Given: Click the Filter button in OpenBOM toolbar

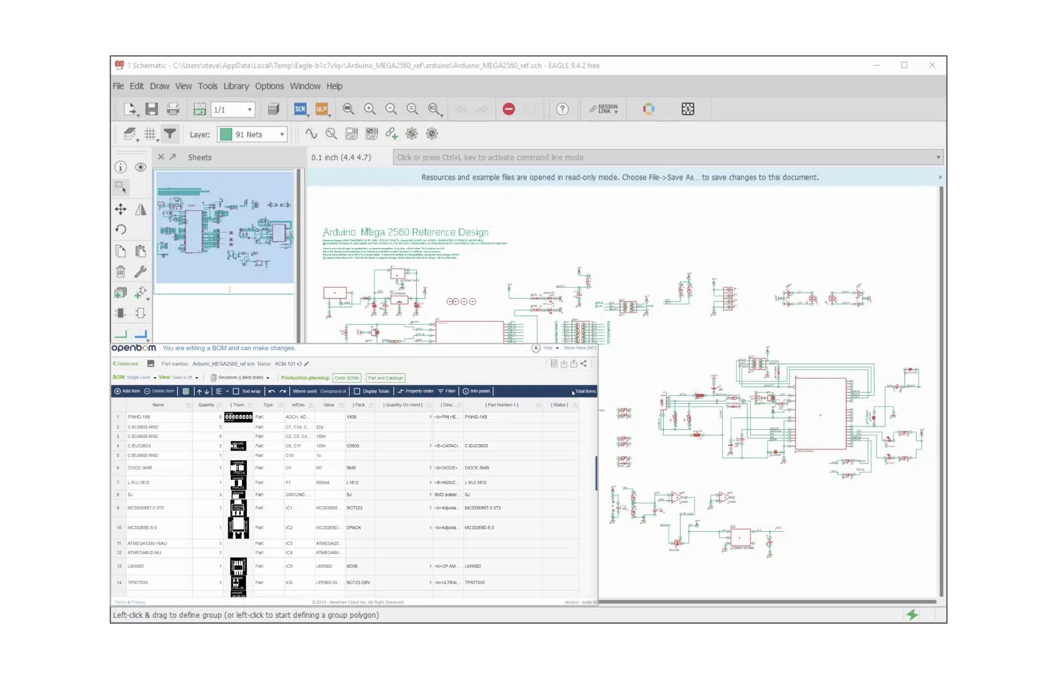Looking at the screenshot, I should coord(447,391).
